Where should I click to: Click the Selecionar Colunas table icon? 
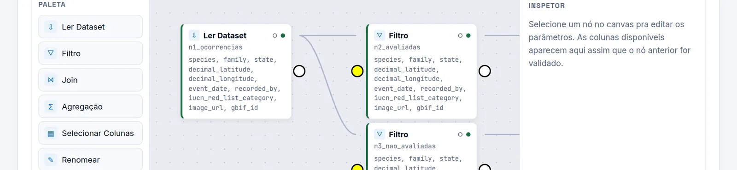(51, 133)
